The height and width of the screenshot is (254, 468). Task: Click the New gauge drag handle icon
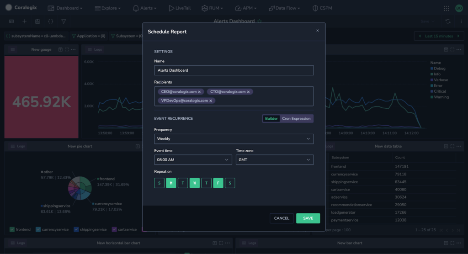pyautogui.click(x=12, y=49)
